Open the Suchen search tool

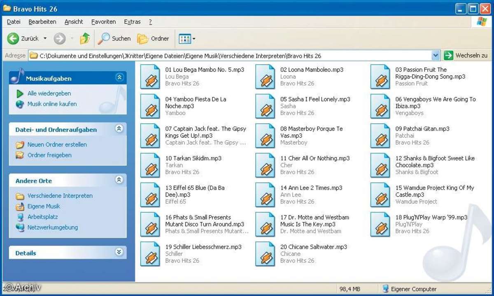[x=114, y=39]
